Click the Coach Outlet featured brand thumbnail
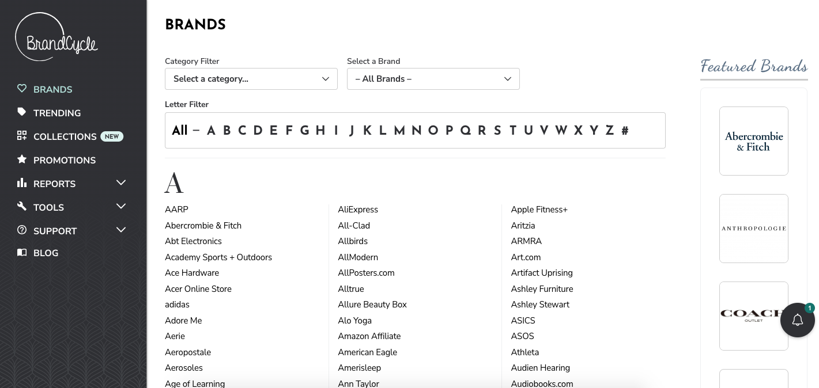This screenshot has height=388, width=819. click(x=754, y=316)
